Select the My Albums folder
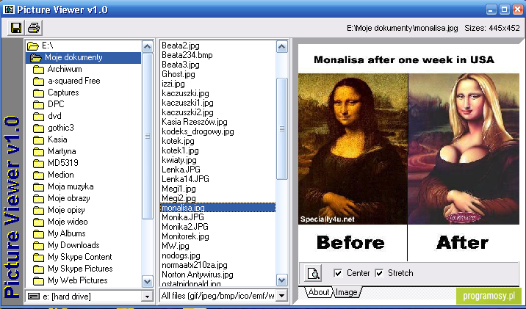The image size is (526, 309). click(66, 233)
